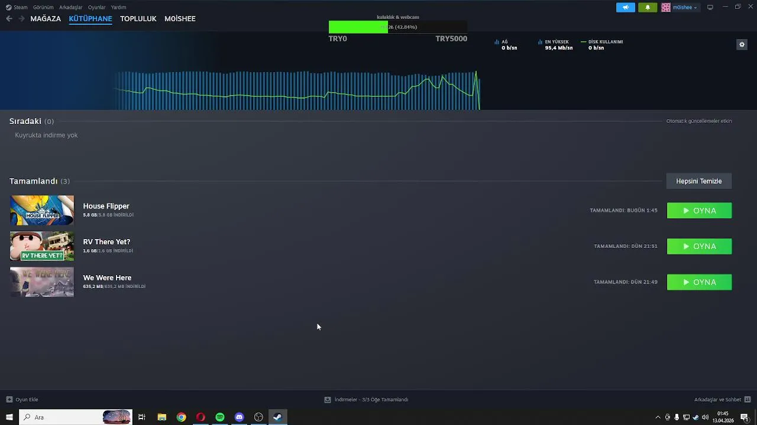Screen dimensions: 757x425
Task: Play We Were Here with OYNA
Action: tap(699, 282)
